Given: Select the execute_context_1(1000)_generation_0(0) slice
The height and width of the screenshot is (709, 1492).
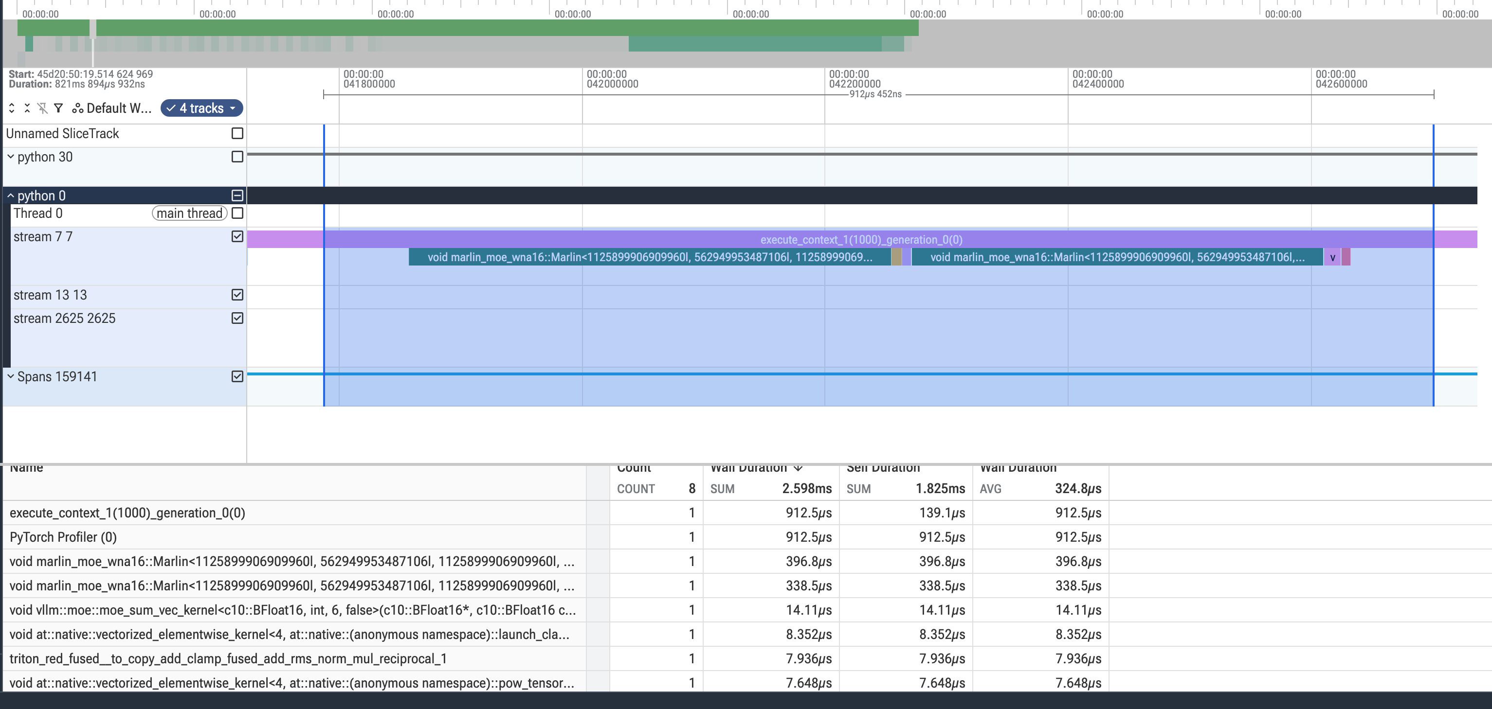Looking at the screenshot, I should point(861,240).
